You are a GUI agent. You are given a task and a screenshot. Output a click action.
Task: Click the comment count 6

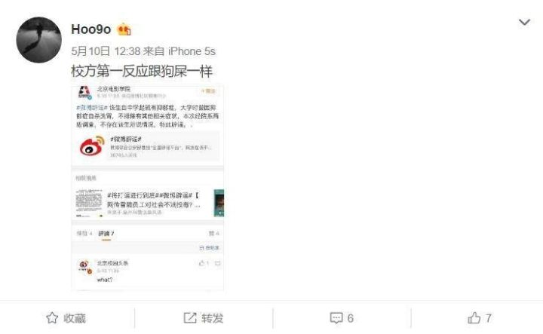tap(351, 318)
